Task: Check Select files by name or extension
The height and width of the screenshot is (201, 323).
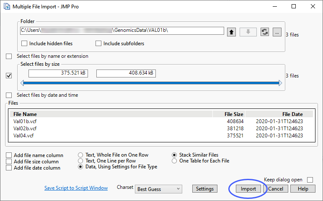Action: pyautogui.click(x=9, y=56)
